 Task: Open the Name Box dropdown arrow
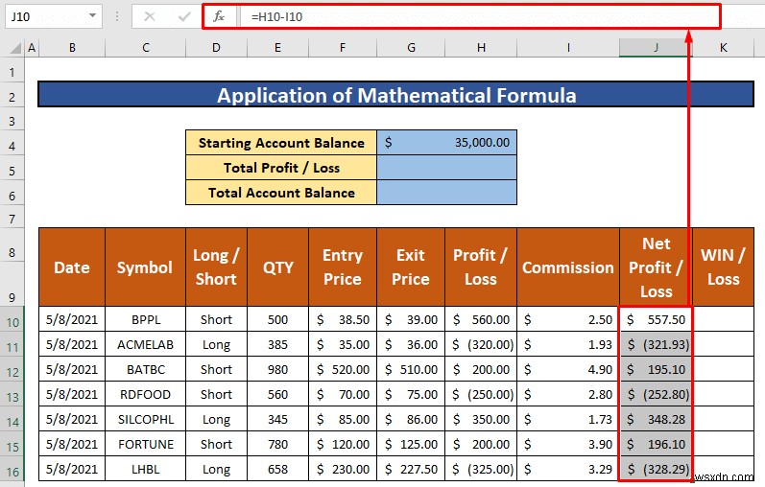coord(92,16)
